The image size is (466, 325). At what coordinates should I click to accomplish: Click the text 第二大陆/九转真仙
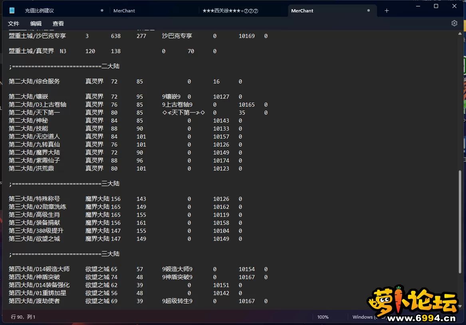(x=34, y=145)
